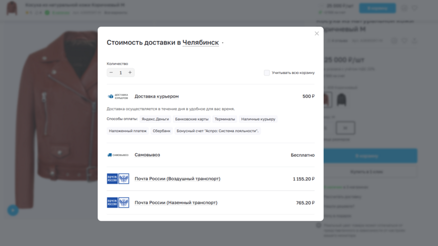The image size is (438, 246).
Task: Open city dropdown arrow next to Челябинск
Action: pyautogui.click(x=223, y=43)
